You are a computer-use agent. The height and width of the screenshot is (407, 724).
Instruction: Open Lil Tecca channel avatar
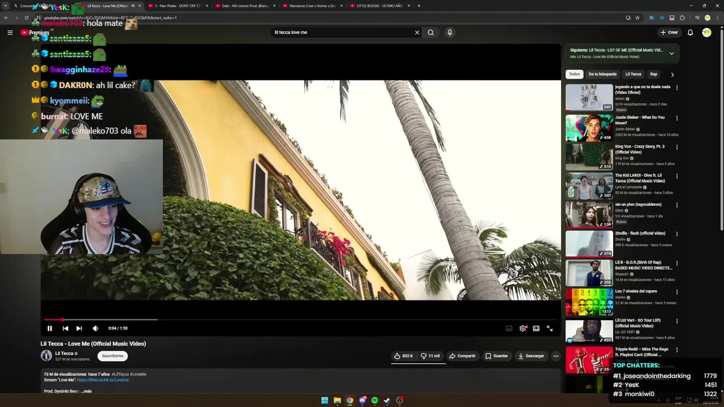click(46, 356)
